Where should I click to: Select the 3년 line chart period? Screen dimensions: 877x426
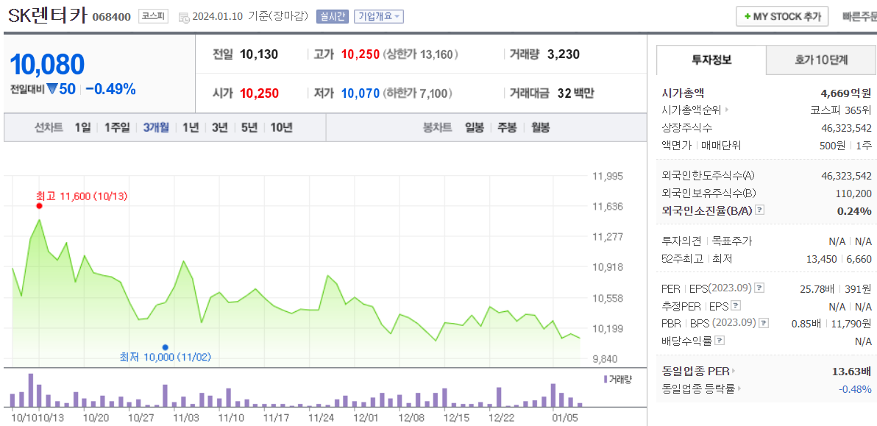coord(220,127)
